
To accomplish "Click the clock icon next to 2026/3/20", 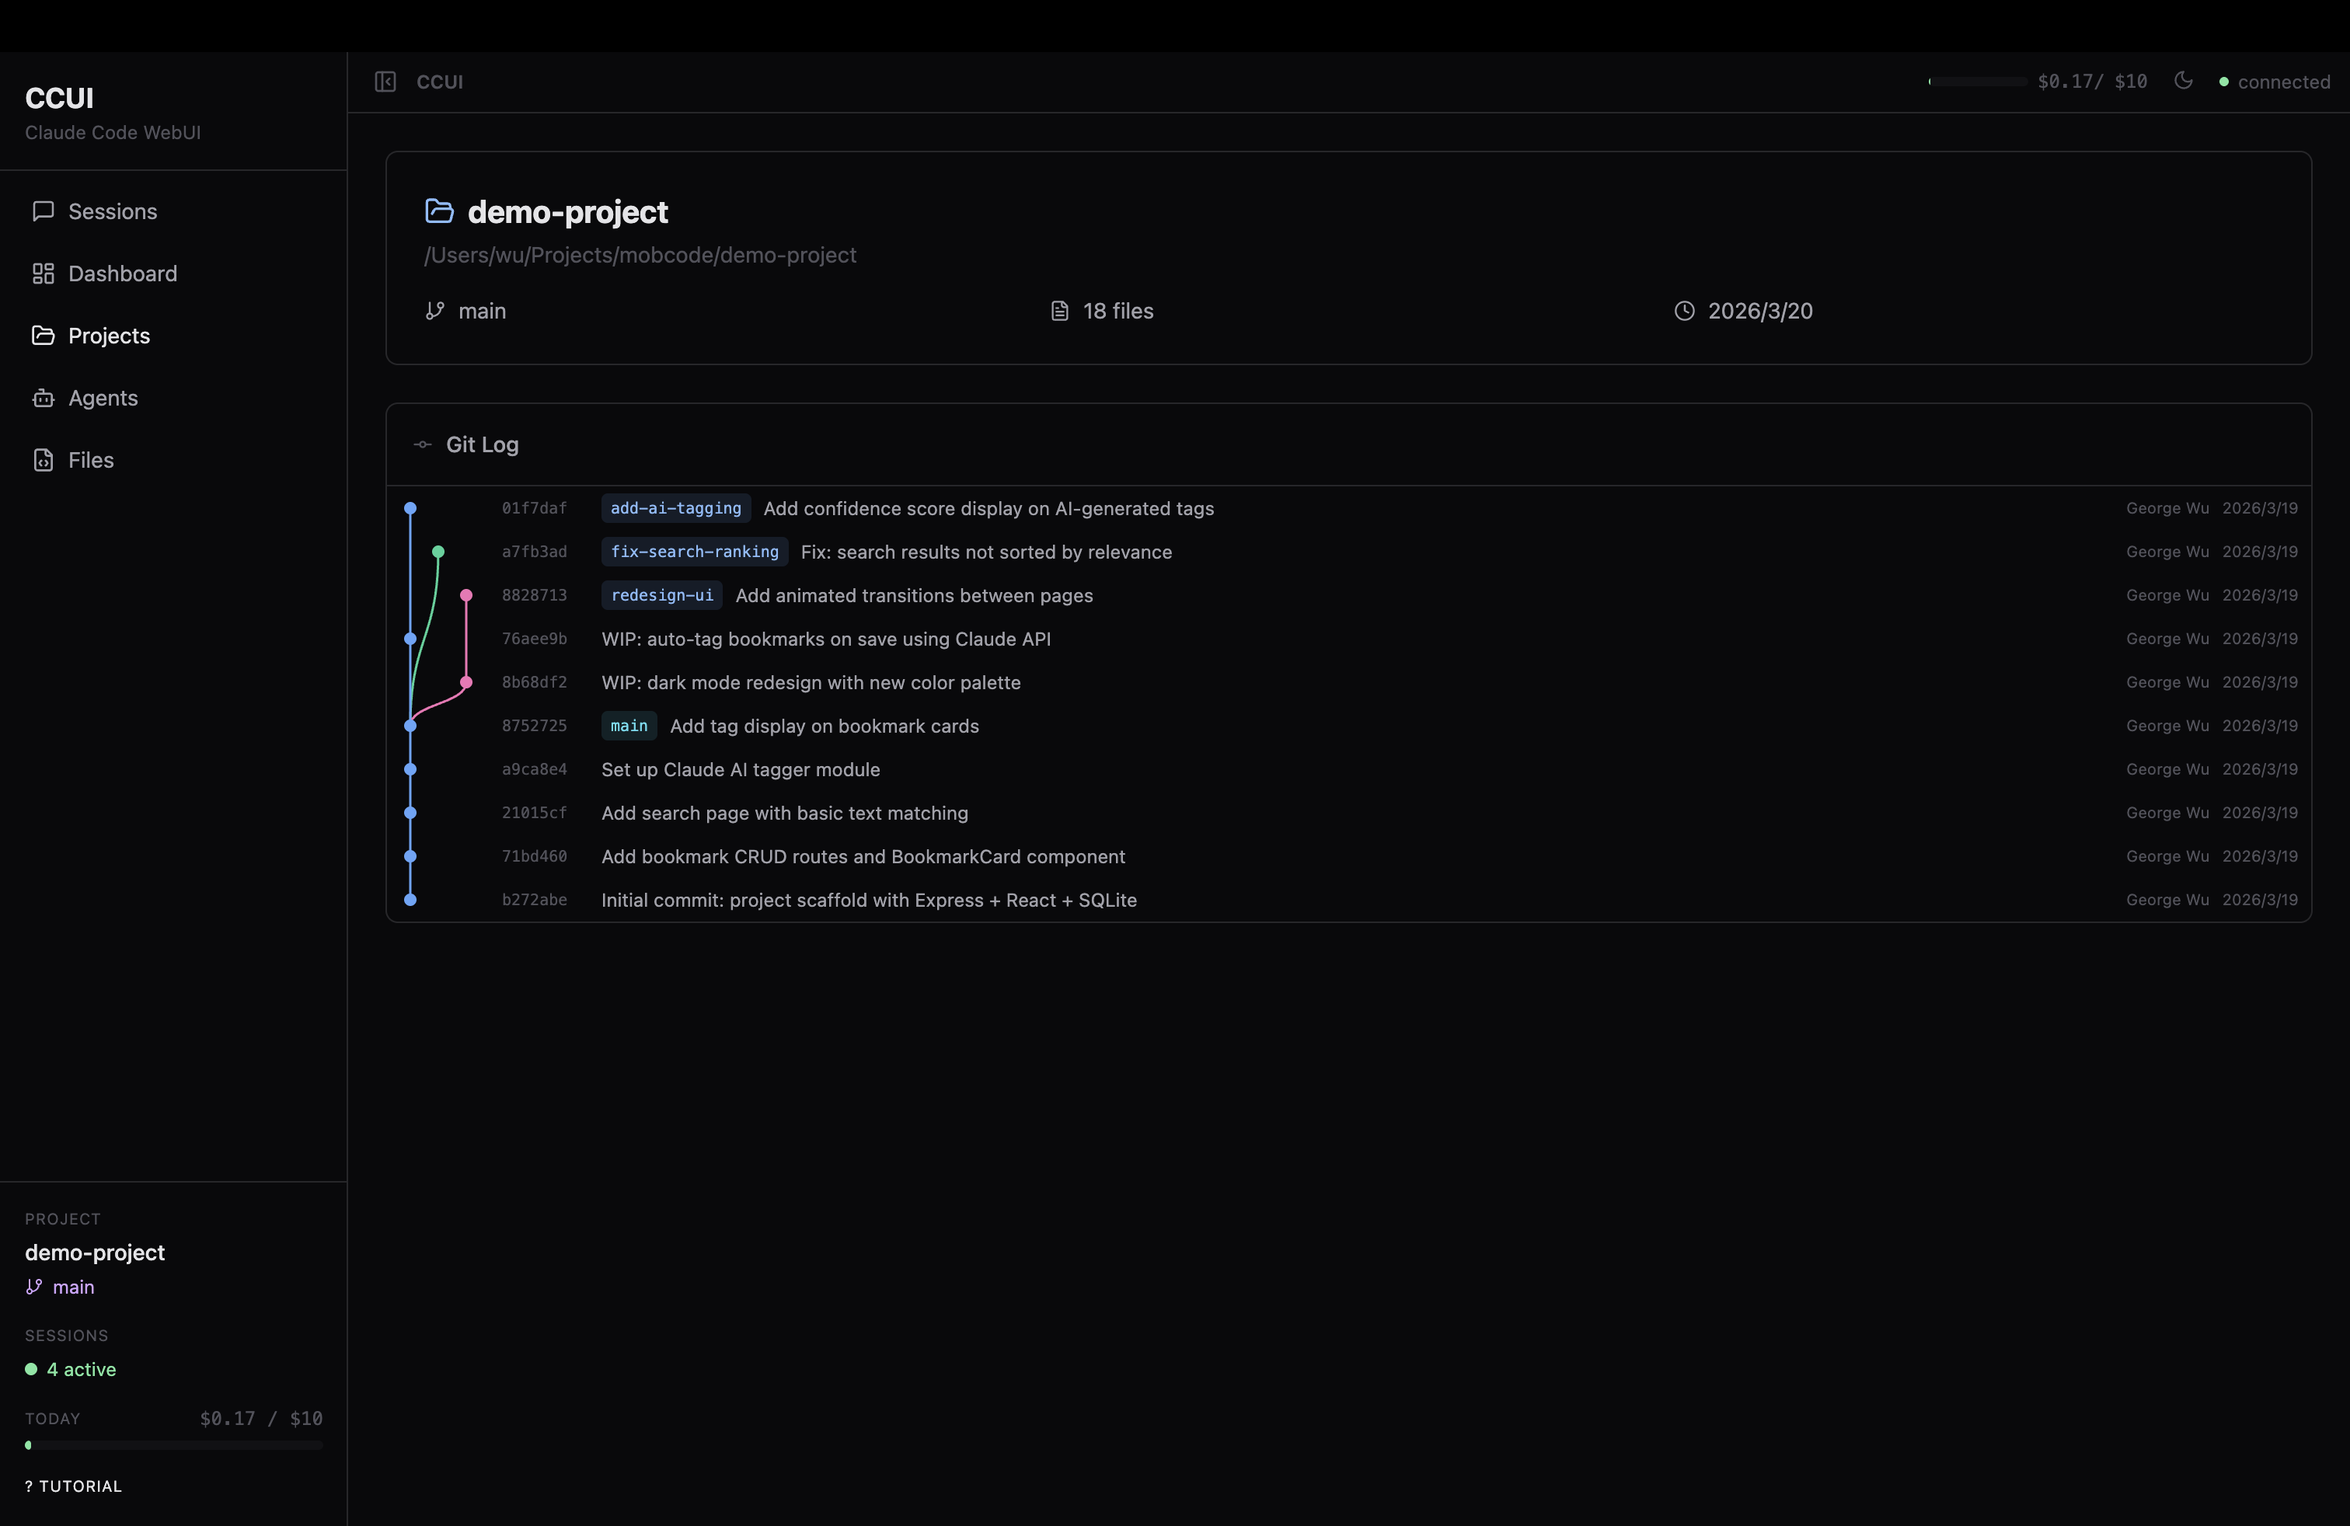I will (x=1685, y=311).
